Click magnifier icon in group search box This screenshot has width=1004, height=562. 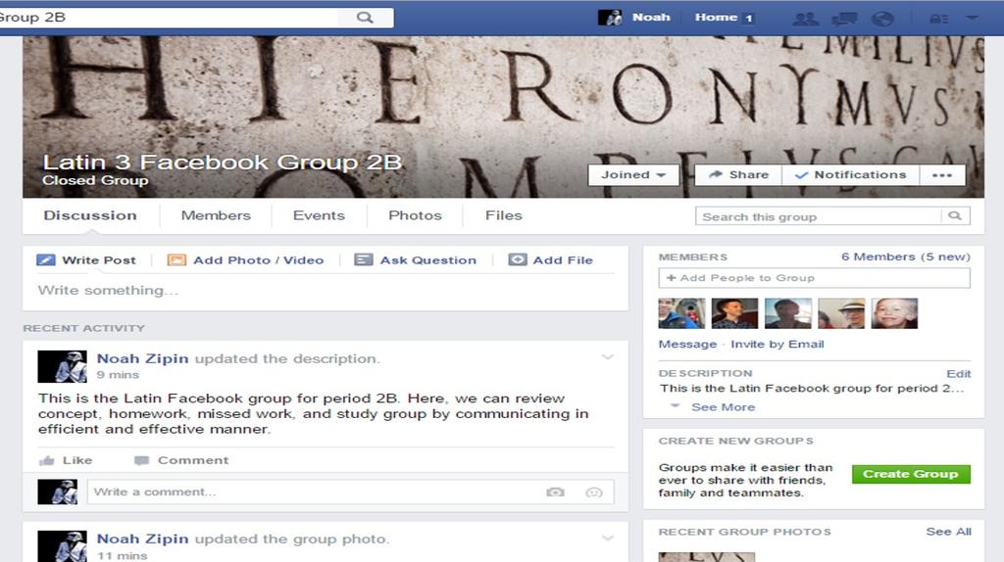pyautogui.click(x=955, y=216)
